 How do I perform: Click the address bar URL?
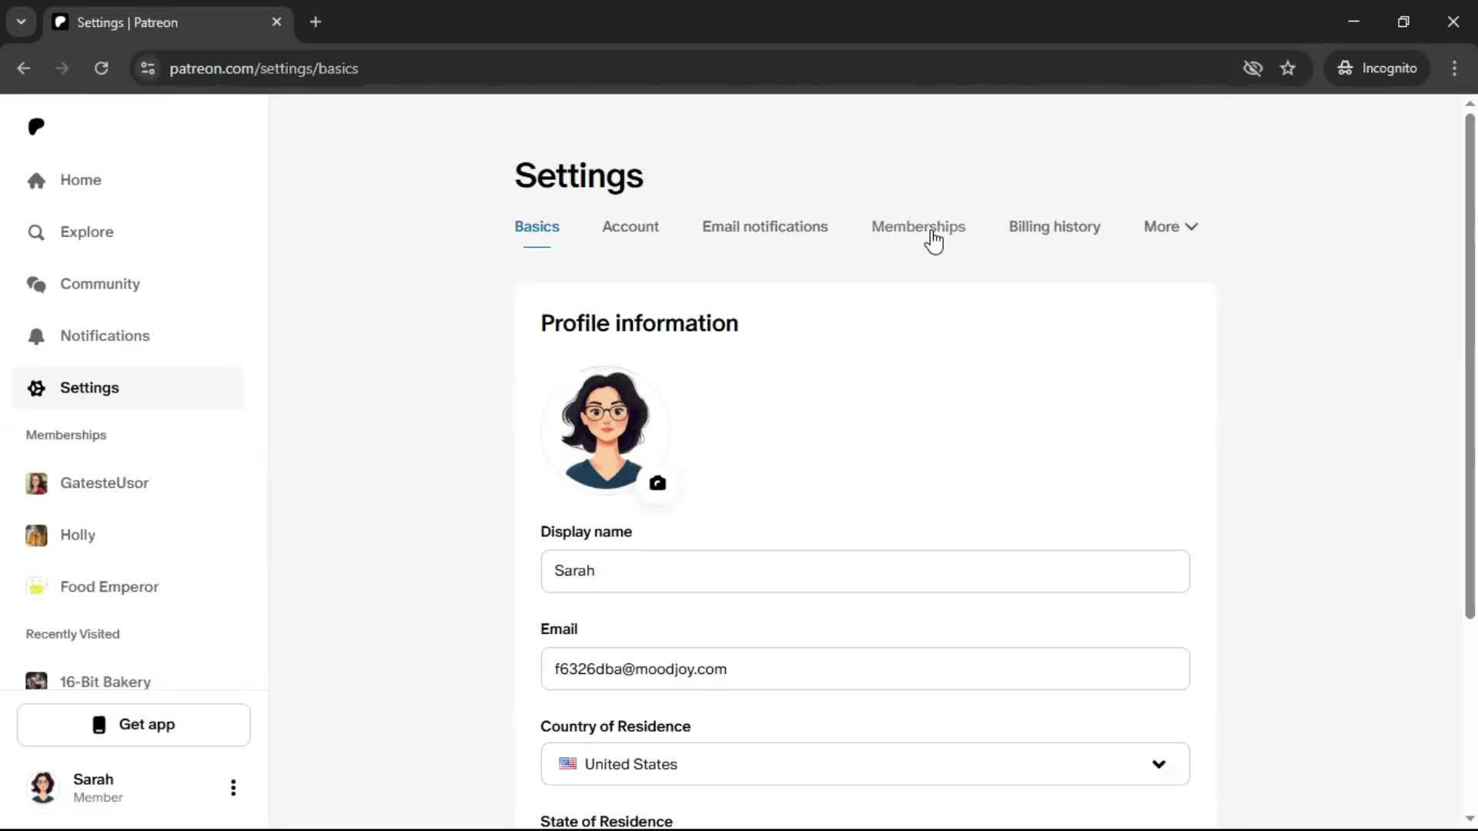pos(263,68)
